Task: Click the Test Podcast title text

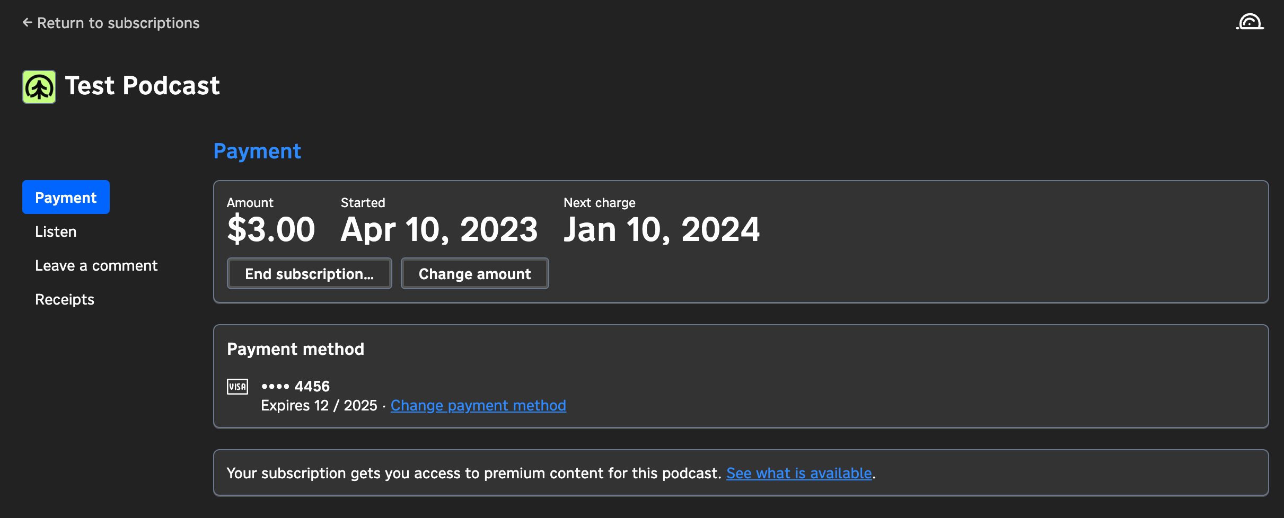Action: click(142, 85)
